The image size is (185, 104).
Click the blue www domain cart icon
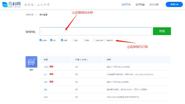tap(31, 62)
